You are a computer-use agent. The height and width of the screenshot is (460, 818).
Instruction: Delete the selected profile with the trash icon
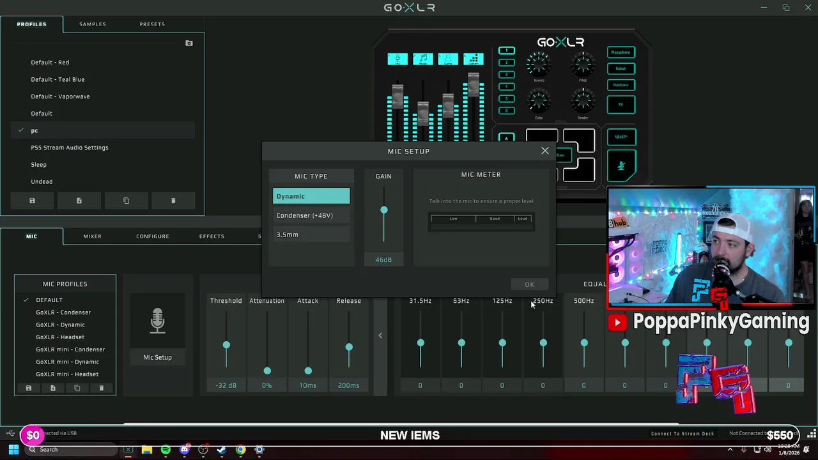[x=173, y=201]
